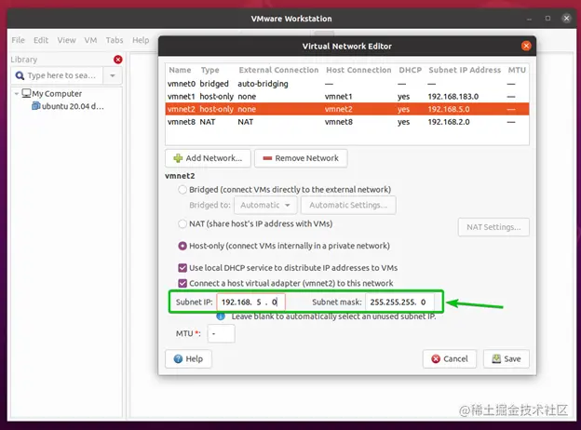Maximize the VMware Workstation window

coord(547,18)
